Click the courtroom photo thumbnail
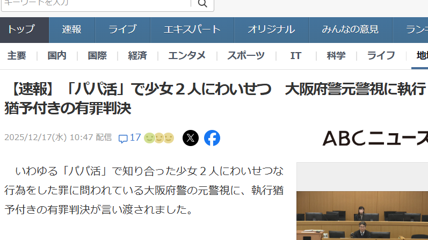Image resolution: width=428 pixels, height=240 pixels. [362, 215]
